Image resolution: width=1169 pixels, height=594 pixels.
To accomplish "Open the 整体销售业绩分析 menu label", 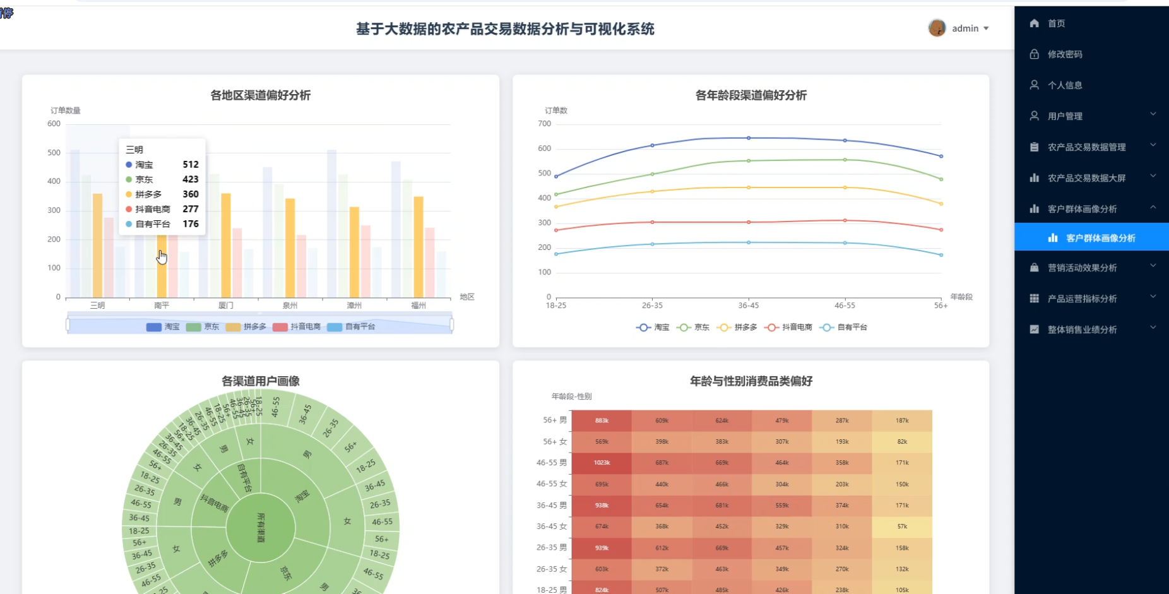I will tap(1082, 330).
